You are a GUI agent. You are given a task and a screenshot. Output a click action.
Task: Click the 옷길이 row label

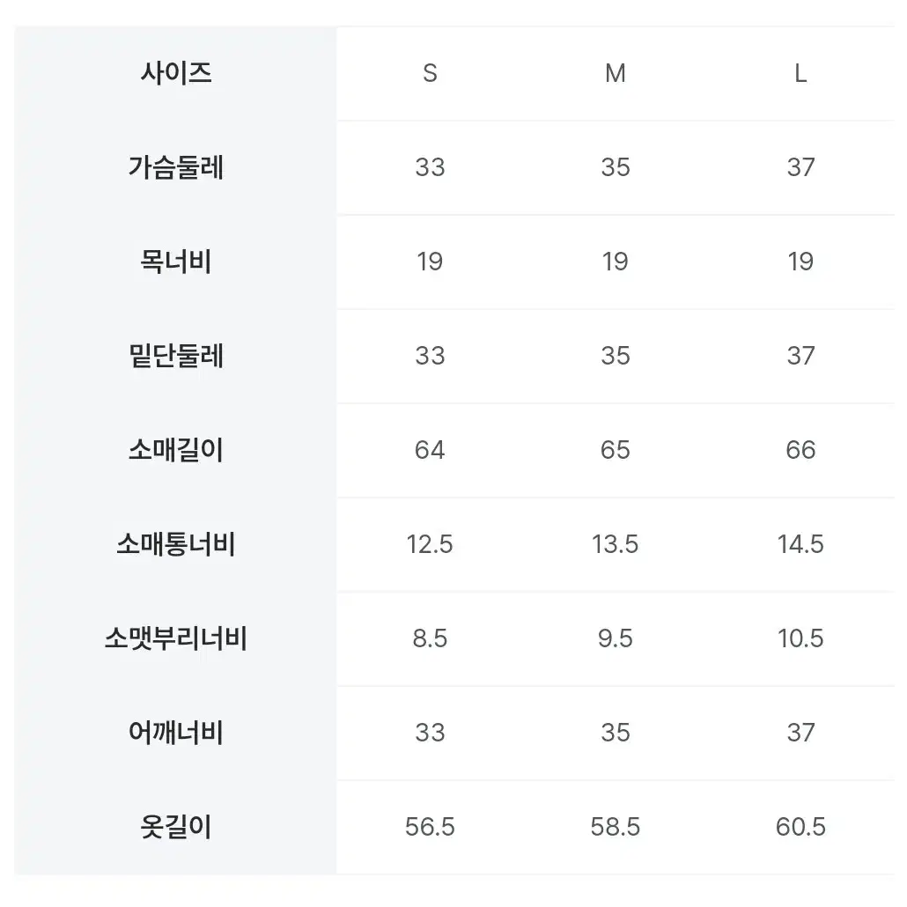(176, 827)
